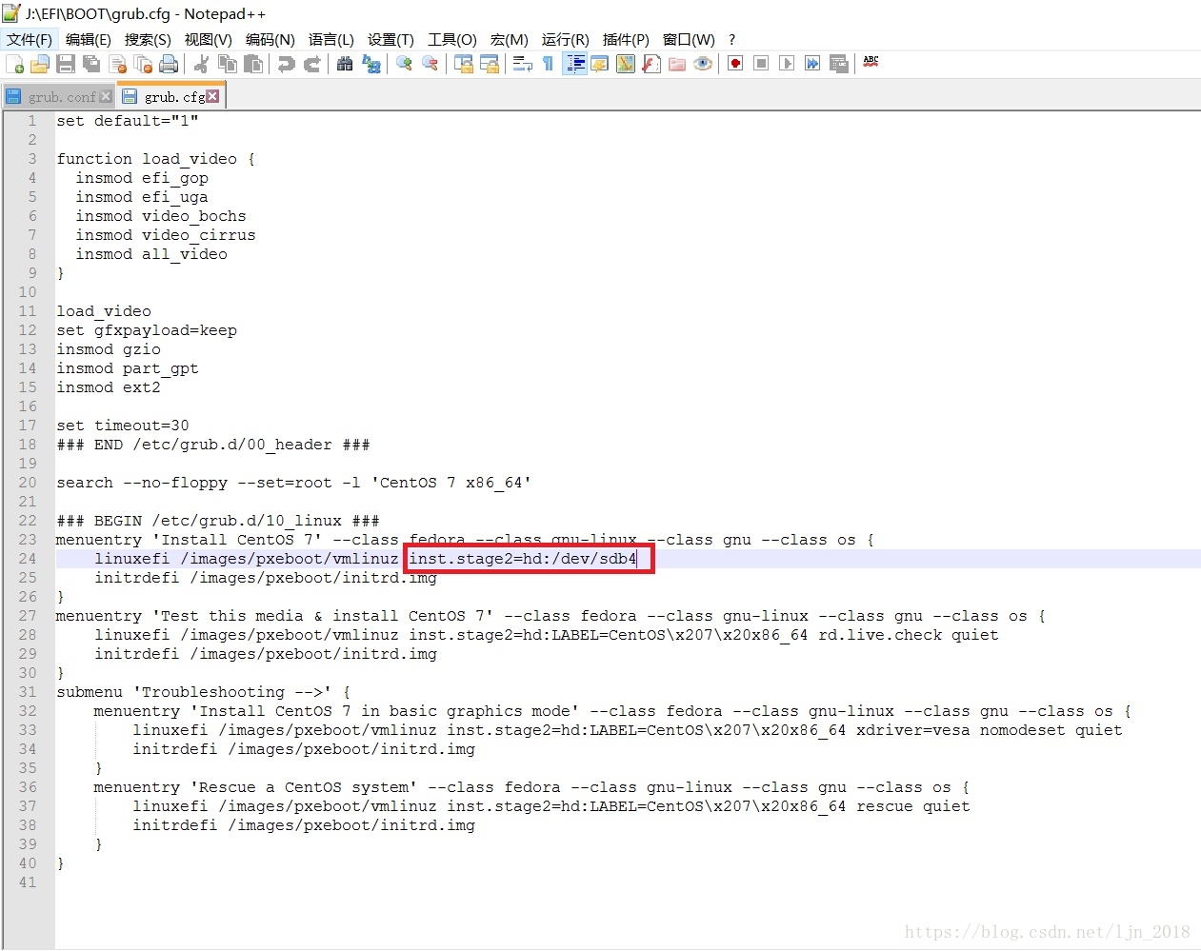Cut the selection with the scissors icon
The image size is (1201, 951).
click(201, 64)
